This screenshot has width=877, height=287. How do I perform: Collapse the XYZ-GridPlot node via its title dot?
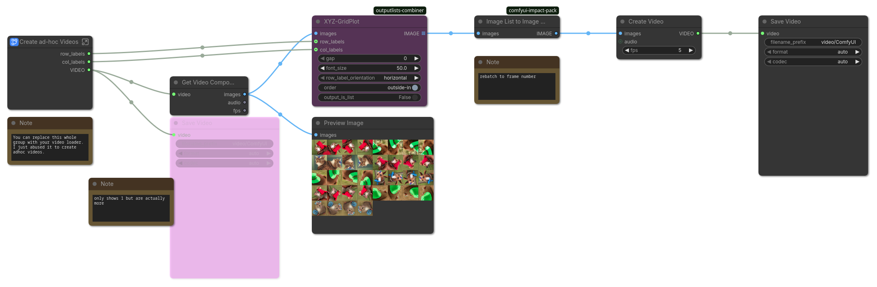pos(318,22)
